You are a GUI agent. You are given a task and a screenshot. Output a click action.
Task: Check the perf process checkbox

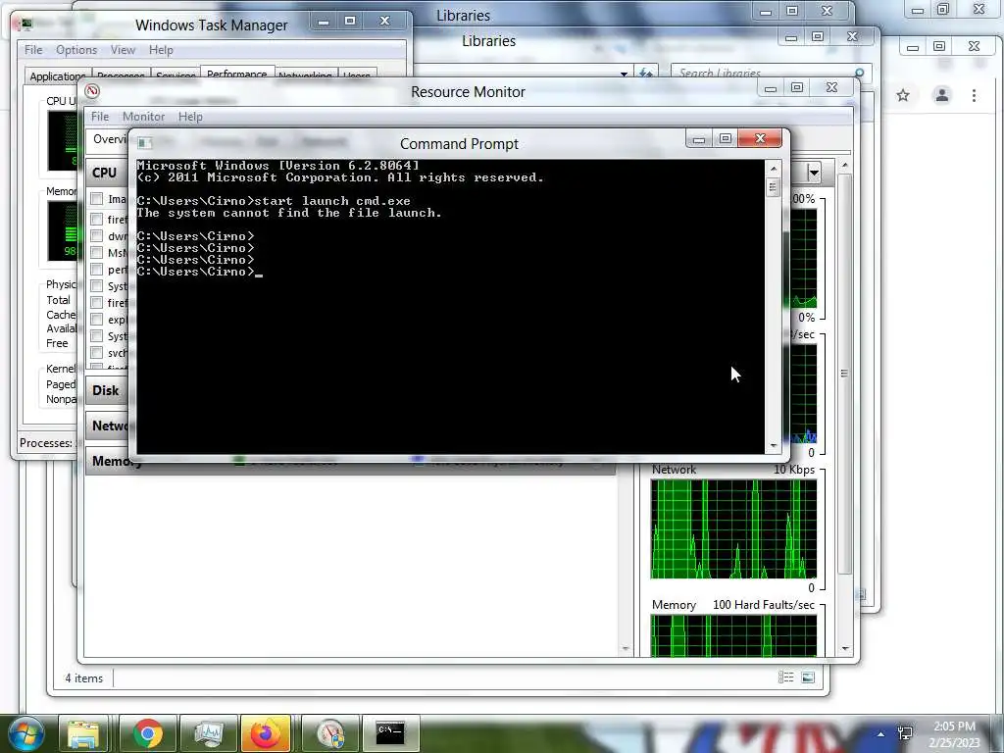[x=97, y=269]
